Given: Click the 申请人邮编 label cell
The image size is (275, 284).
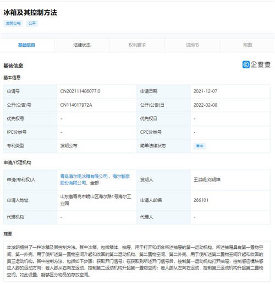Looking at the screenshot, I should click(x=163, y=200).
